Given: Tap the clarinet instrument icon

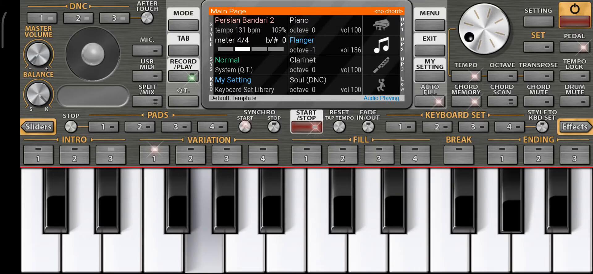Looking at the screenshot, I should (x=381, y=65).
